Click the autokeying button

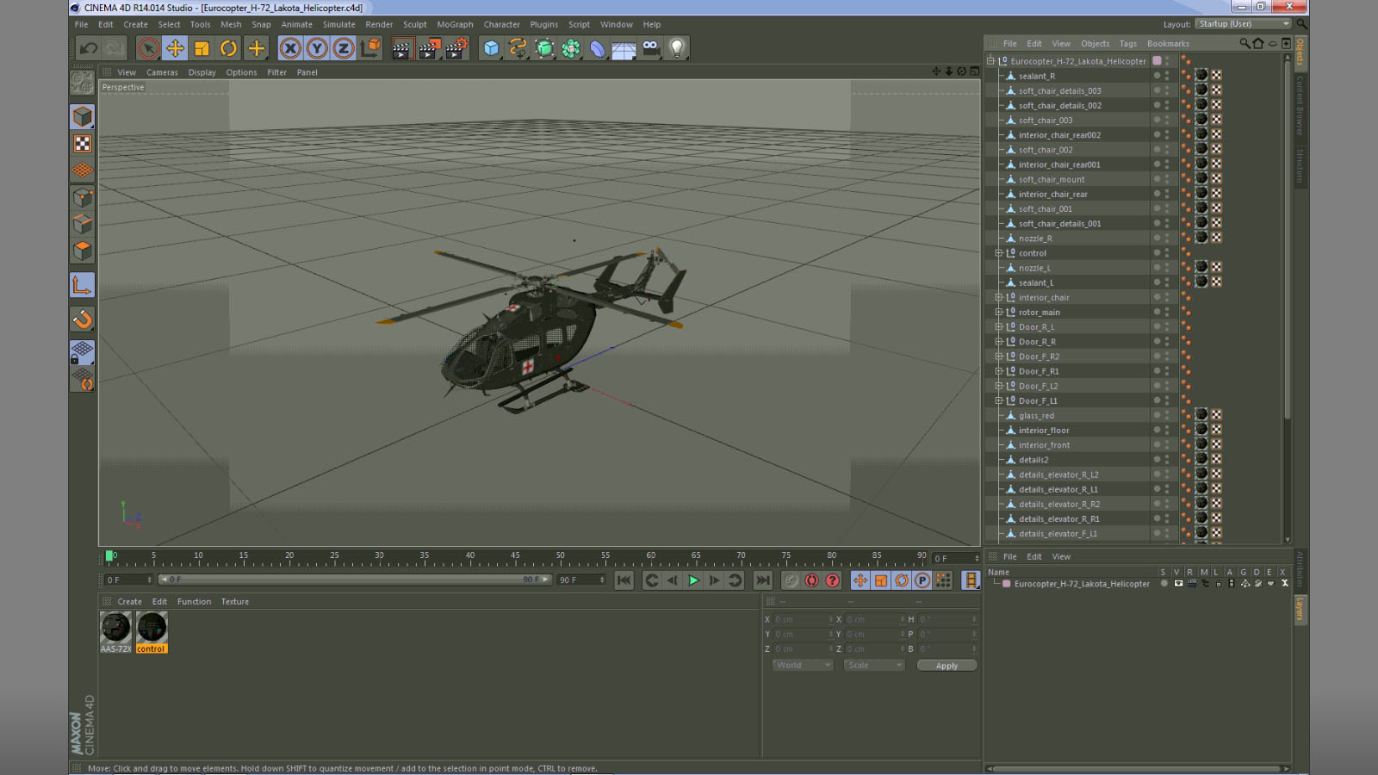[811, 580]
